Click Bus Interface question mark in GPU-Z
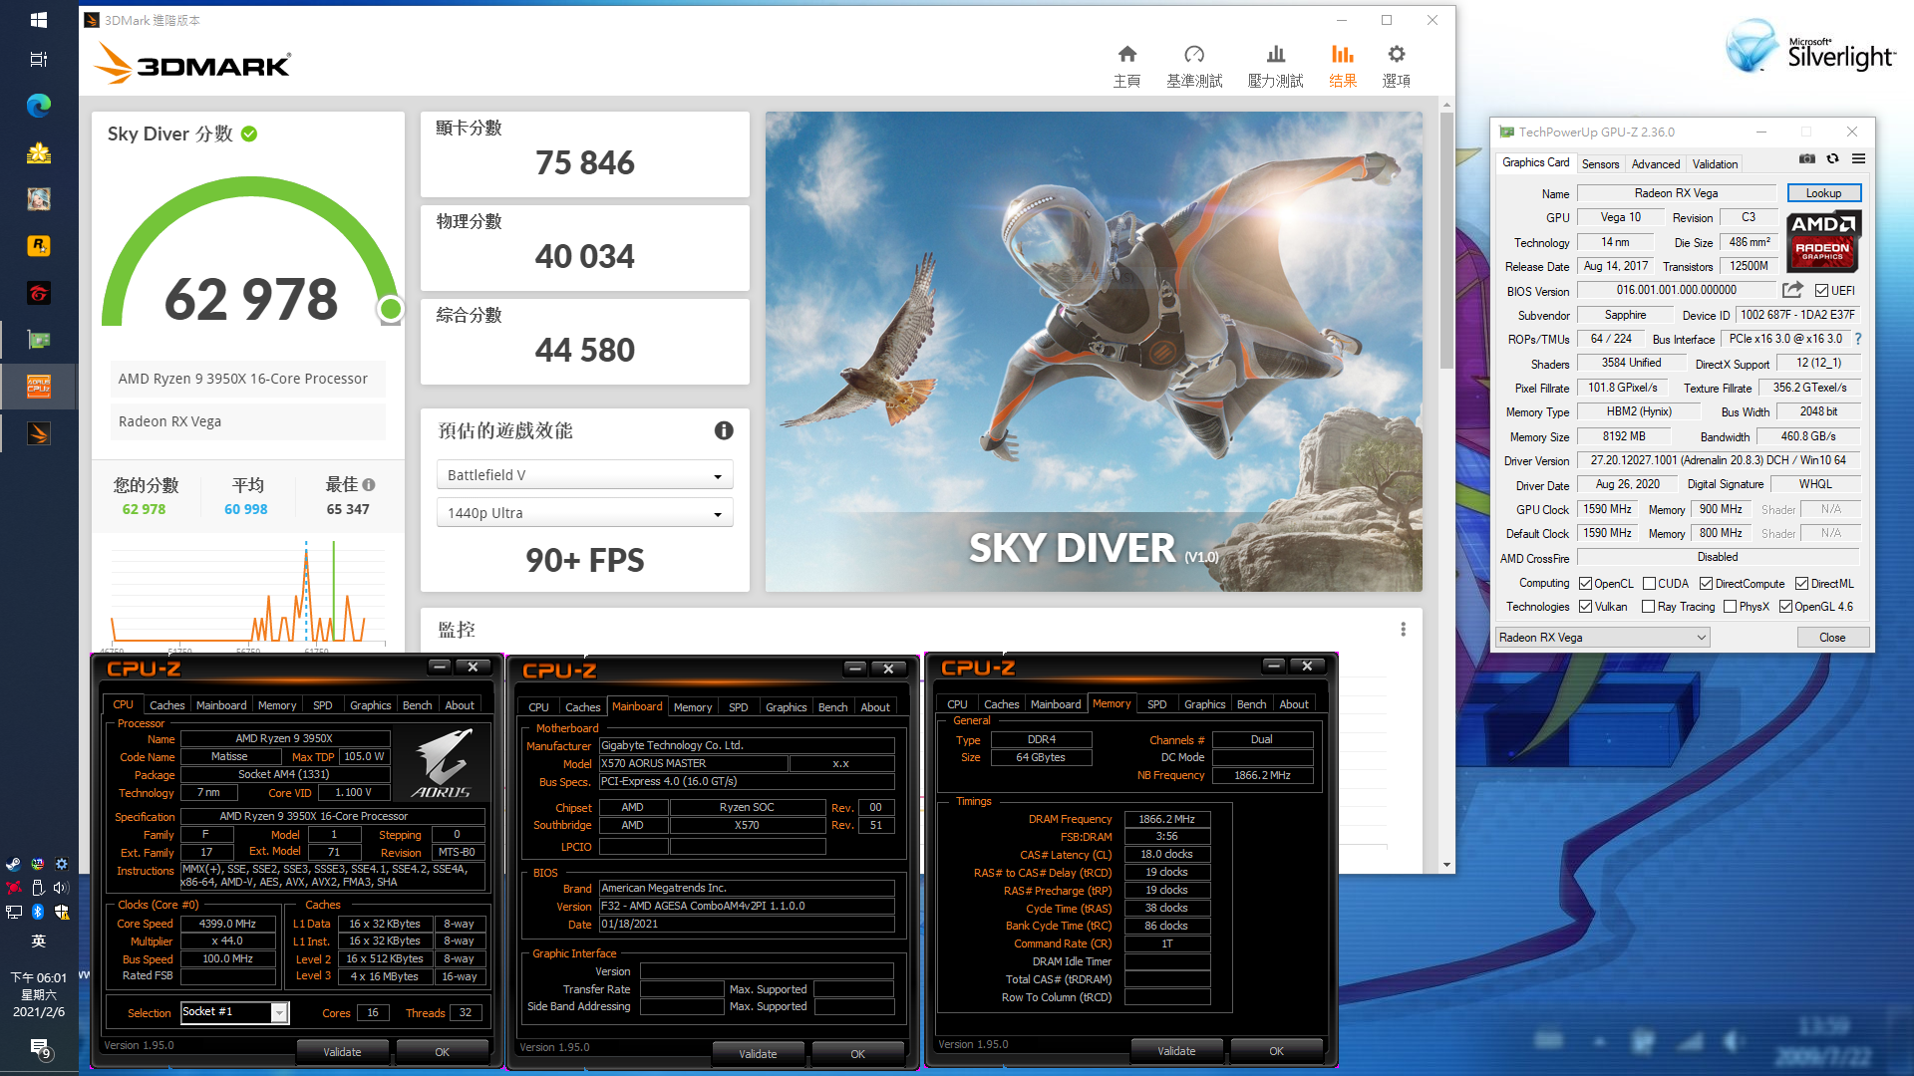The height and width of the screenshot is (1076, 1914). (x=1858, y=339)
